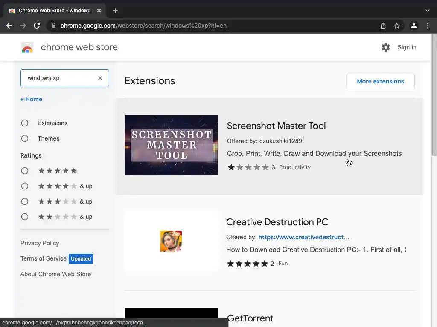Open the Screenshot Master Tool title
437x327 pixels.
(276, 126)
